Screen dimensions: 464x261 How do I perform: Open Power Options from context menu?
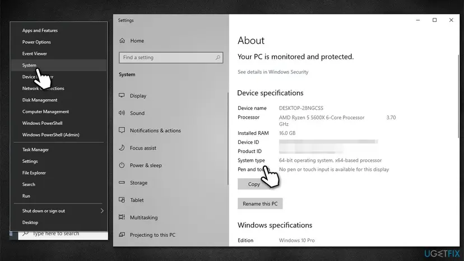click(36, 42)
